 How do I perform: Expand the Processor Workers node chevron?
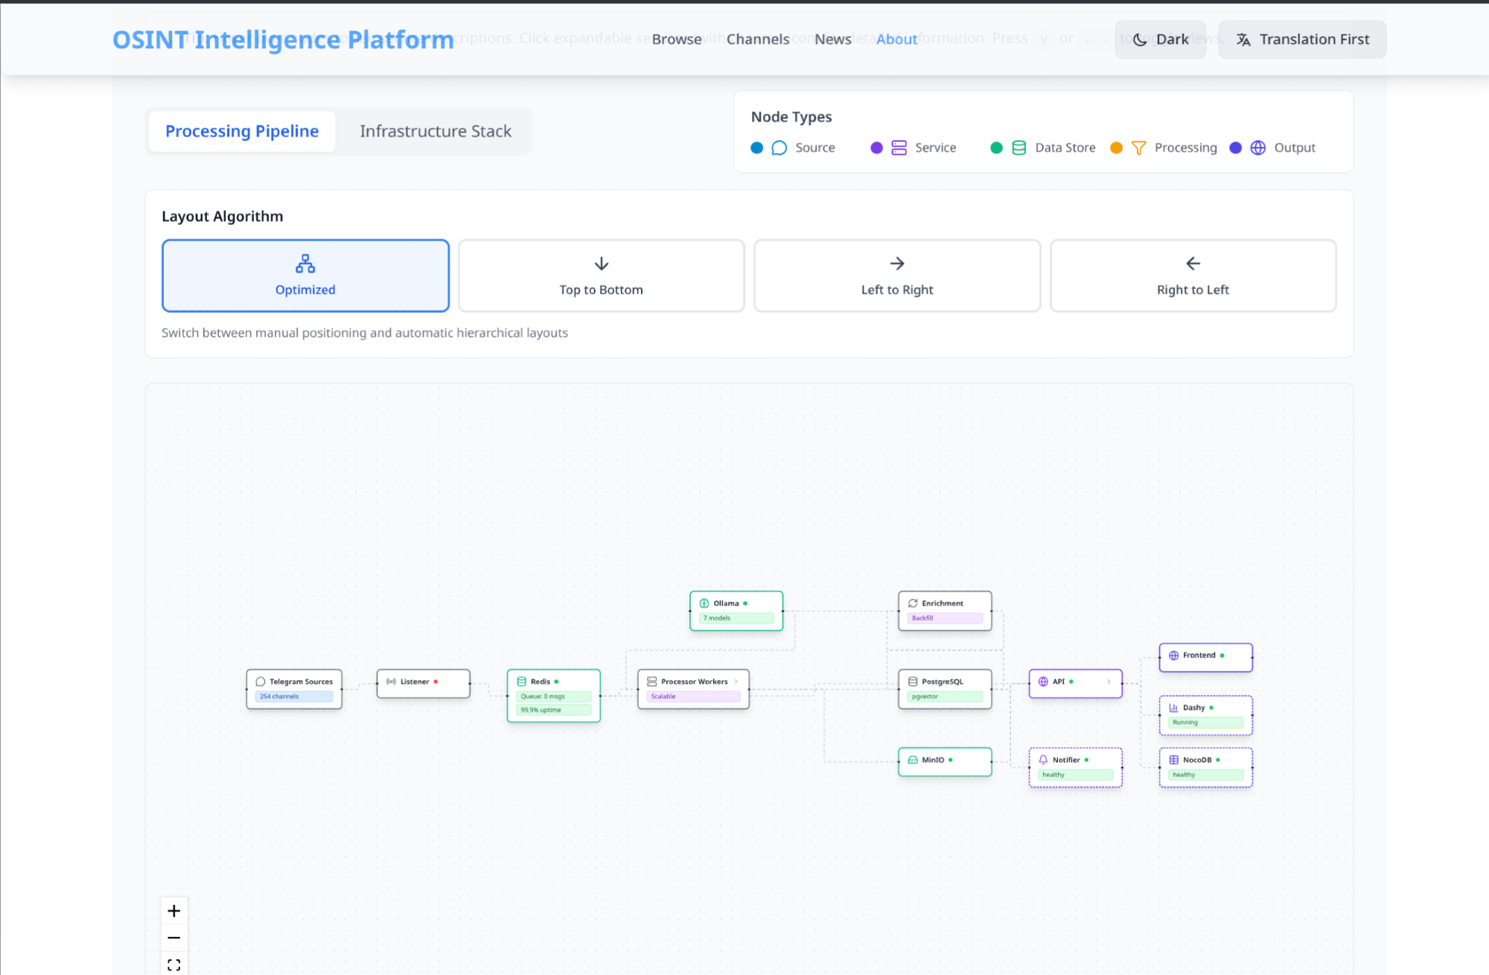(x=736, y=682)
